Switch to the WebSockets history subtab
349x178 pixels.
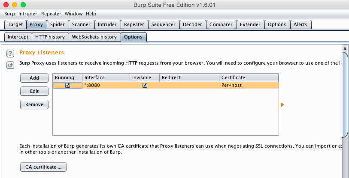point(94,37)
